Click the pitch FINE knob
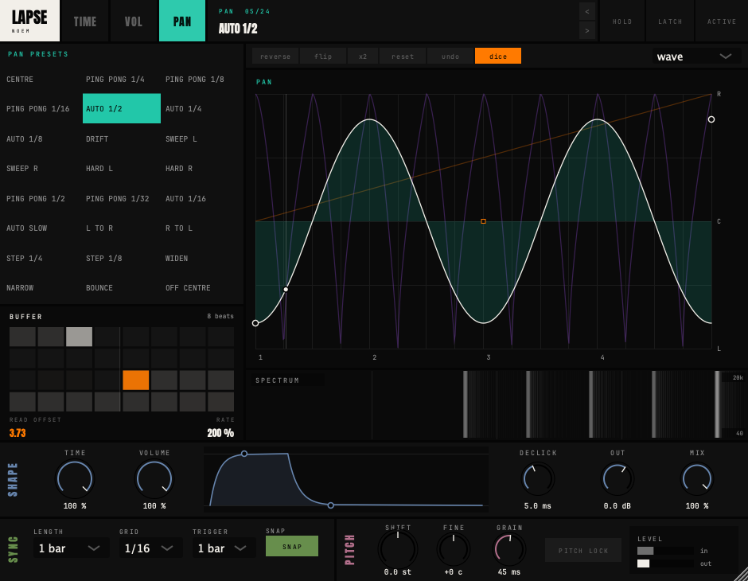The width and height of the screenshot is (748, 581). click(x=454, y=548)
